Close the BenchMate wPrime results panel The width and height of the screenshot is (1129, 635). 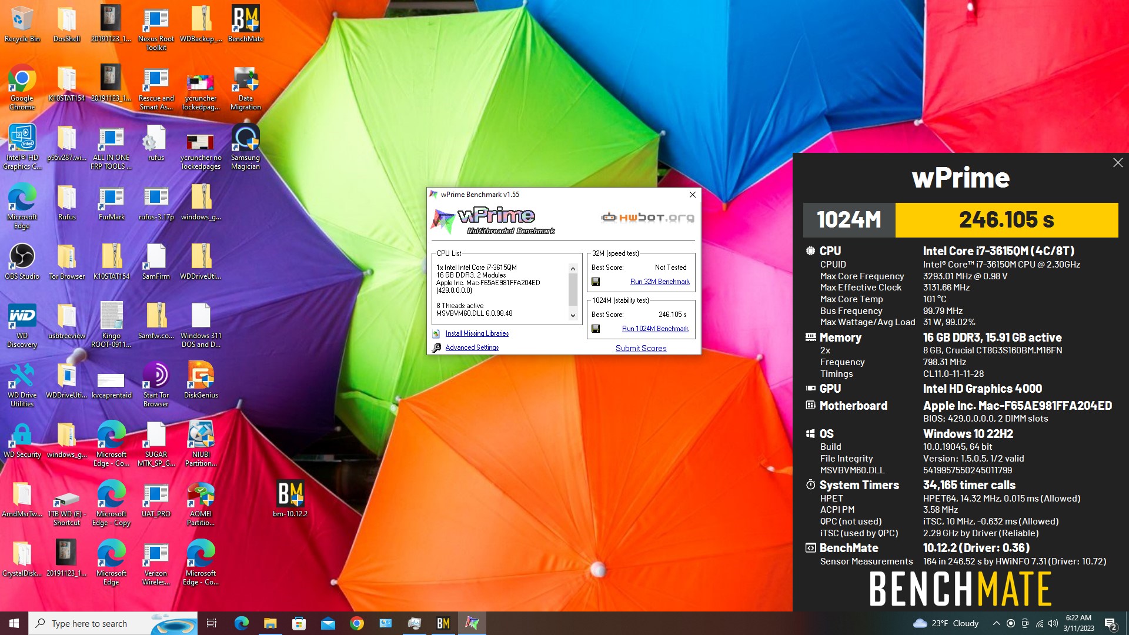(x=1118, y=163)
